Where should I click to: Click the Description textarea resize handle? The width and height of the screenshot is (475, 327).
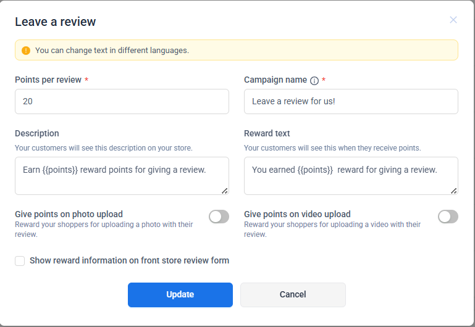[x=224, y=191]
